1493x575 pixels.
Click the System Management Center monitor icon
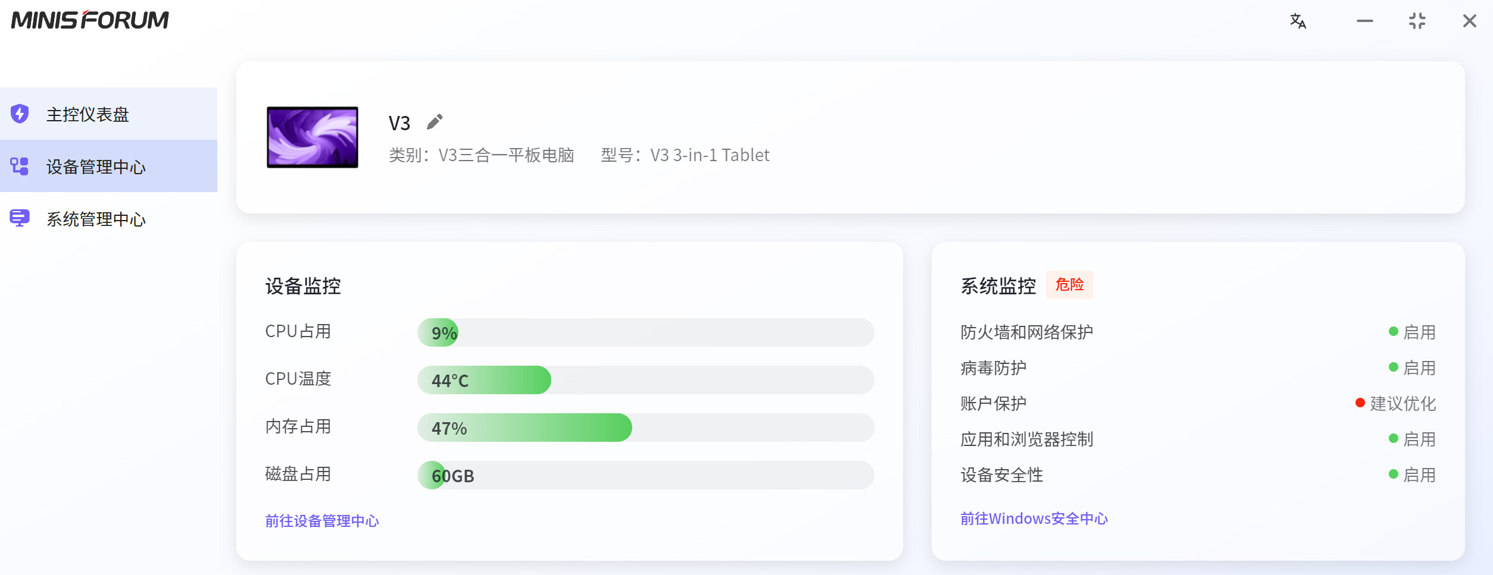[20, 218]
